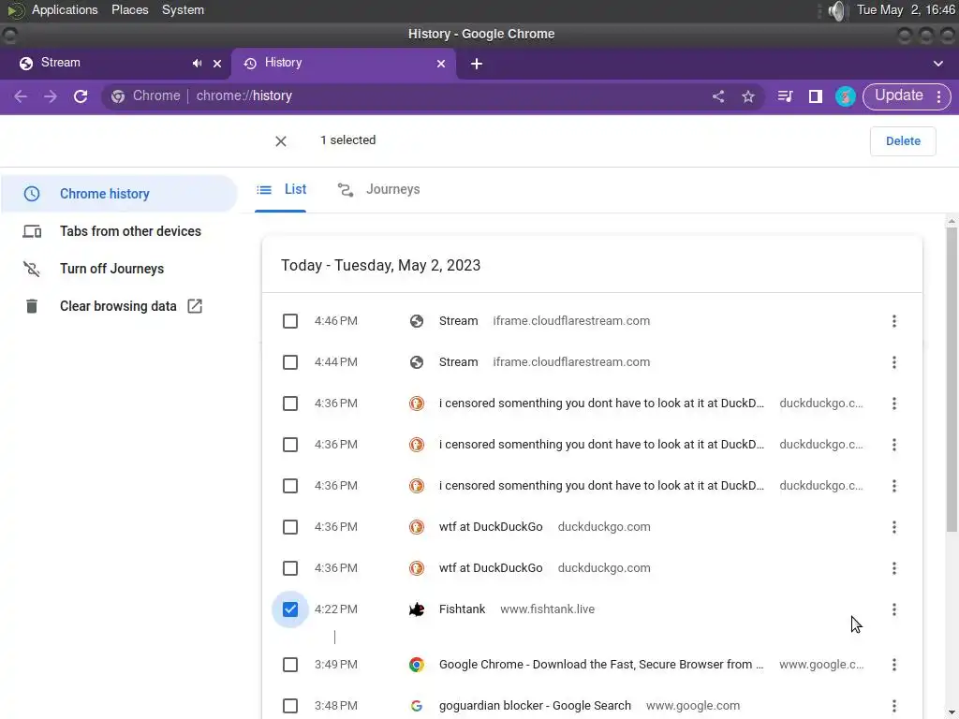Select Turn off Journeys
The width and height of the screenshot is (959, 719).
[119, 269]
